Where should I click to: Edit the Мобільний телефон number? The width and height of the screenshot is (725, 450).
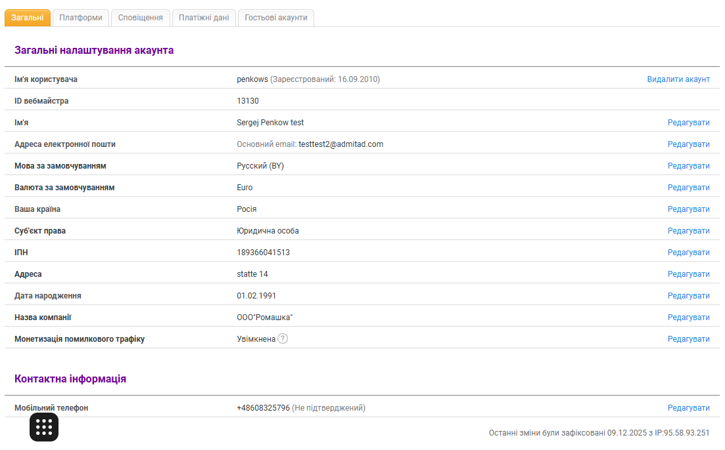tap(688, 408)
